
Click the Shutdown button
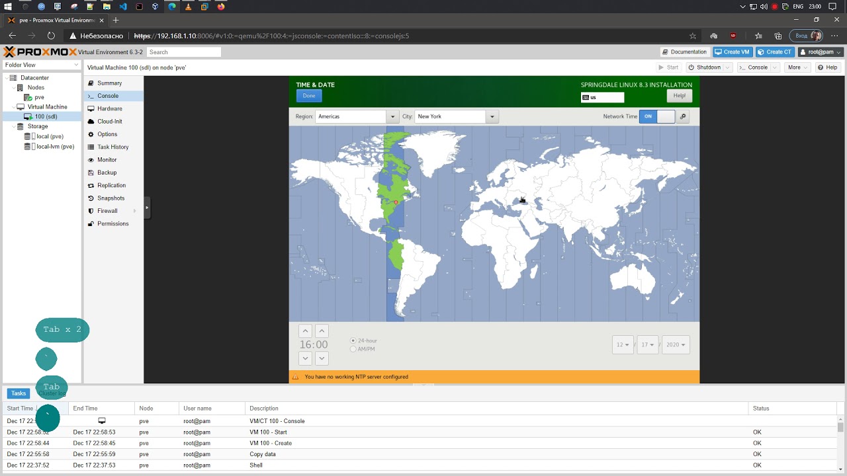[704, 67]
